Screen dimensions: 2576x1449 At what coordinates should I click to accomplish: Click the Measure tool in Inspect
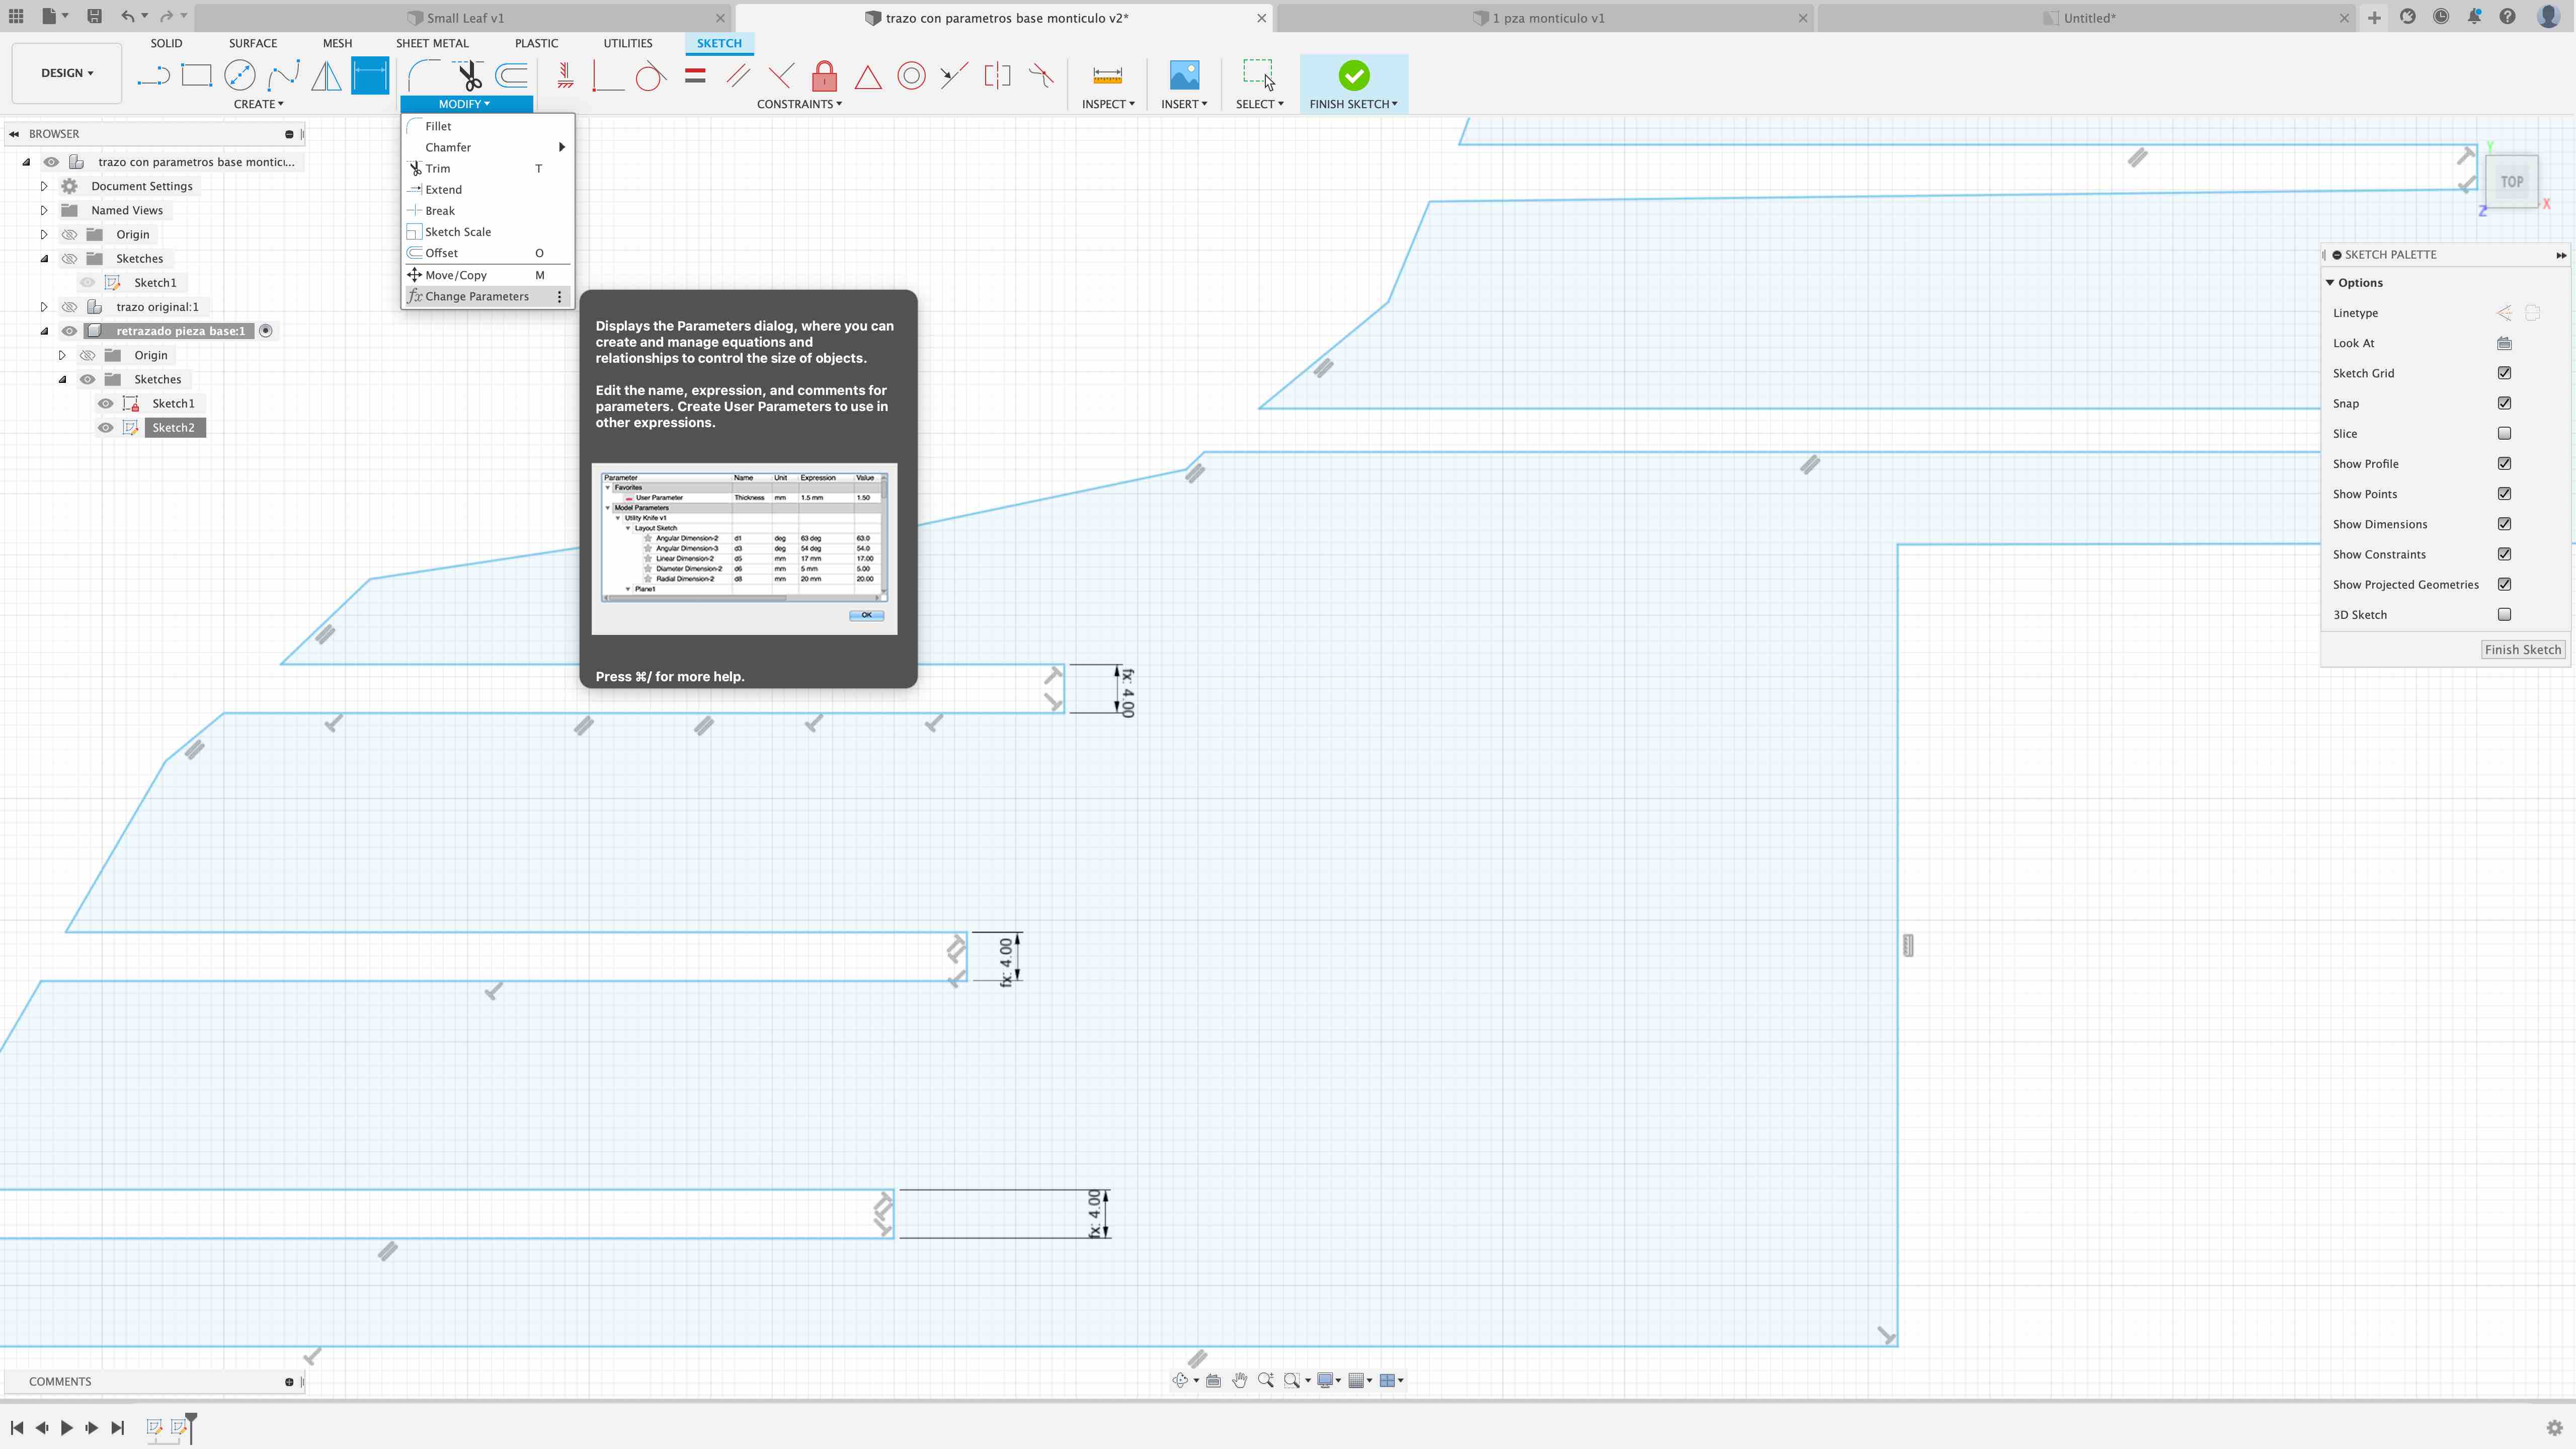1107,76
